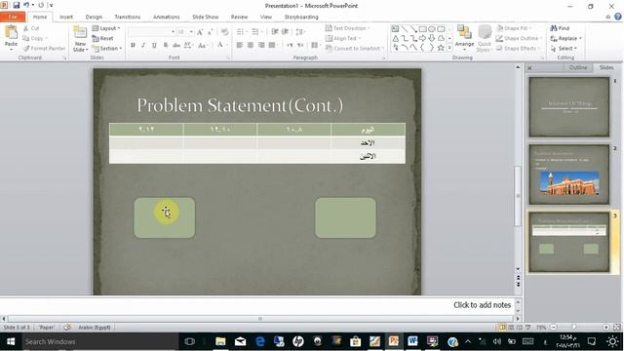Screen dimensions: 624x351
Task: Open the Replace dropdown arrow
Action: click(580, 38)
